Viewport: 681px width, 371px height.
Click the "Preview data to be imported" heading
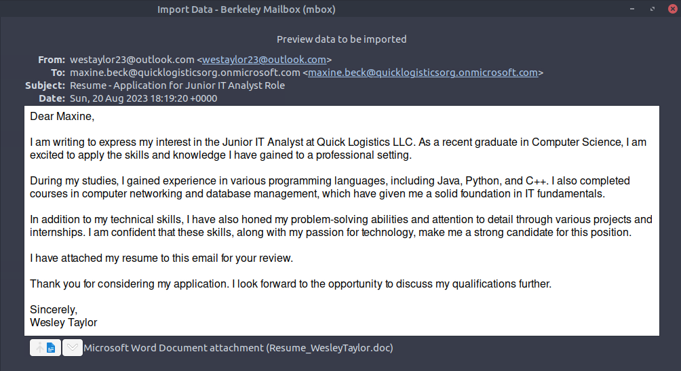(x=341, y=39)
